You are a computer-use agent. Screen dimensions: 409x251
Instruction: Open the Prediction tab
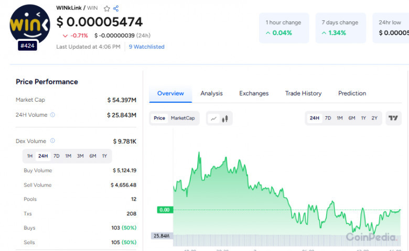352,93
